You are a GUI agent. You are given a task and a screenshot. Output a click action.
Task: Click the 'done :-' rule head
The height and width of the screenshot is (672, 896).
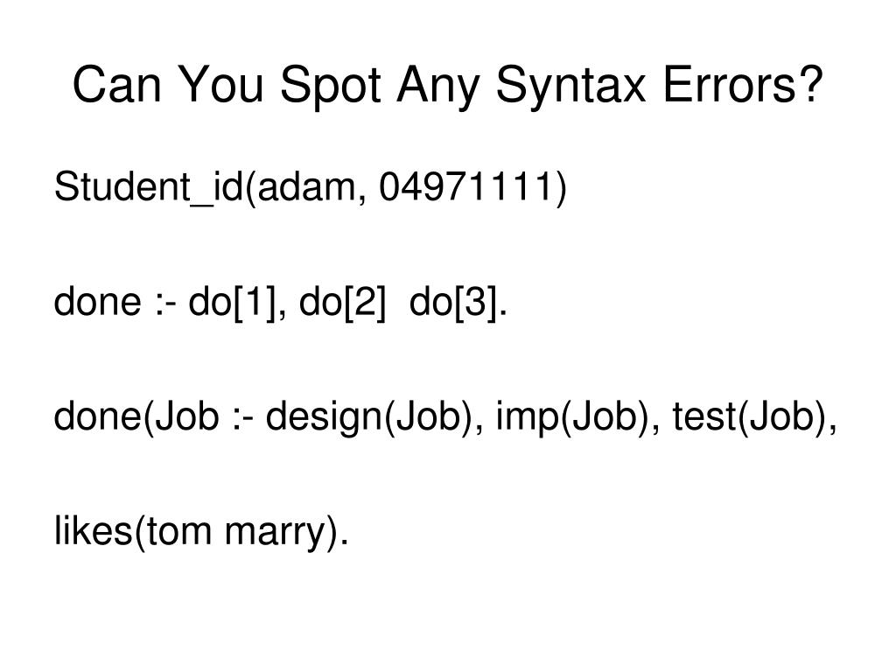[115, 301]
